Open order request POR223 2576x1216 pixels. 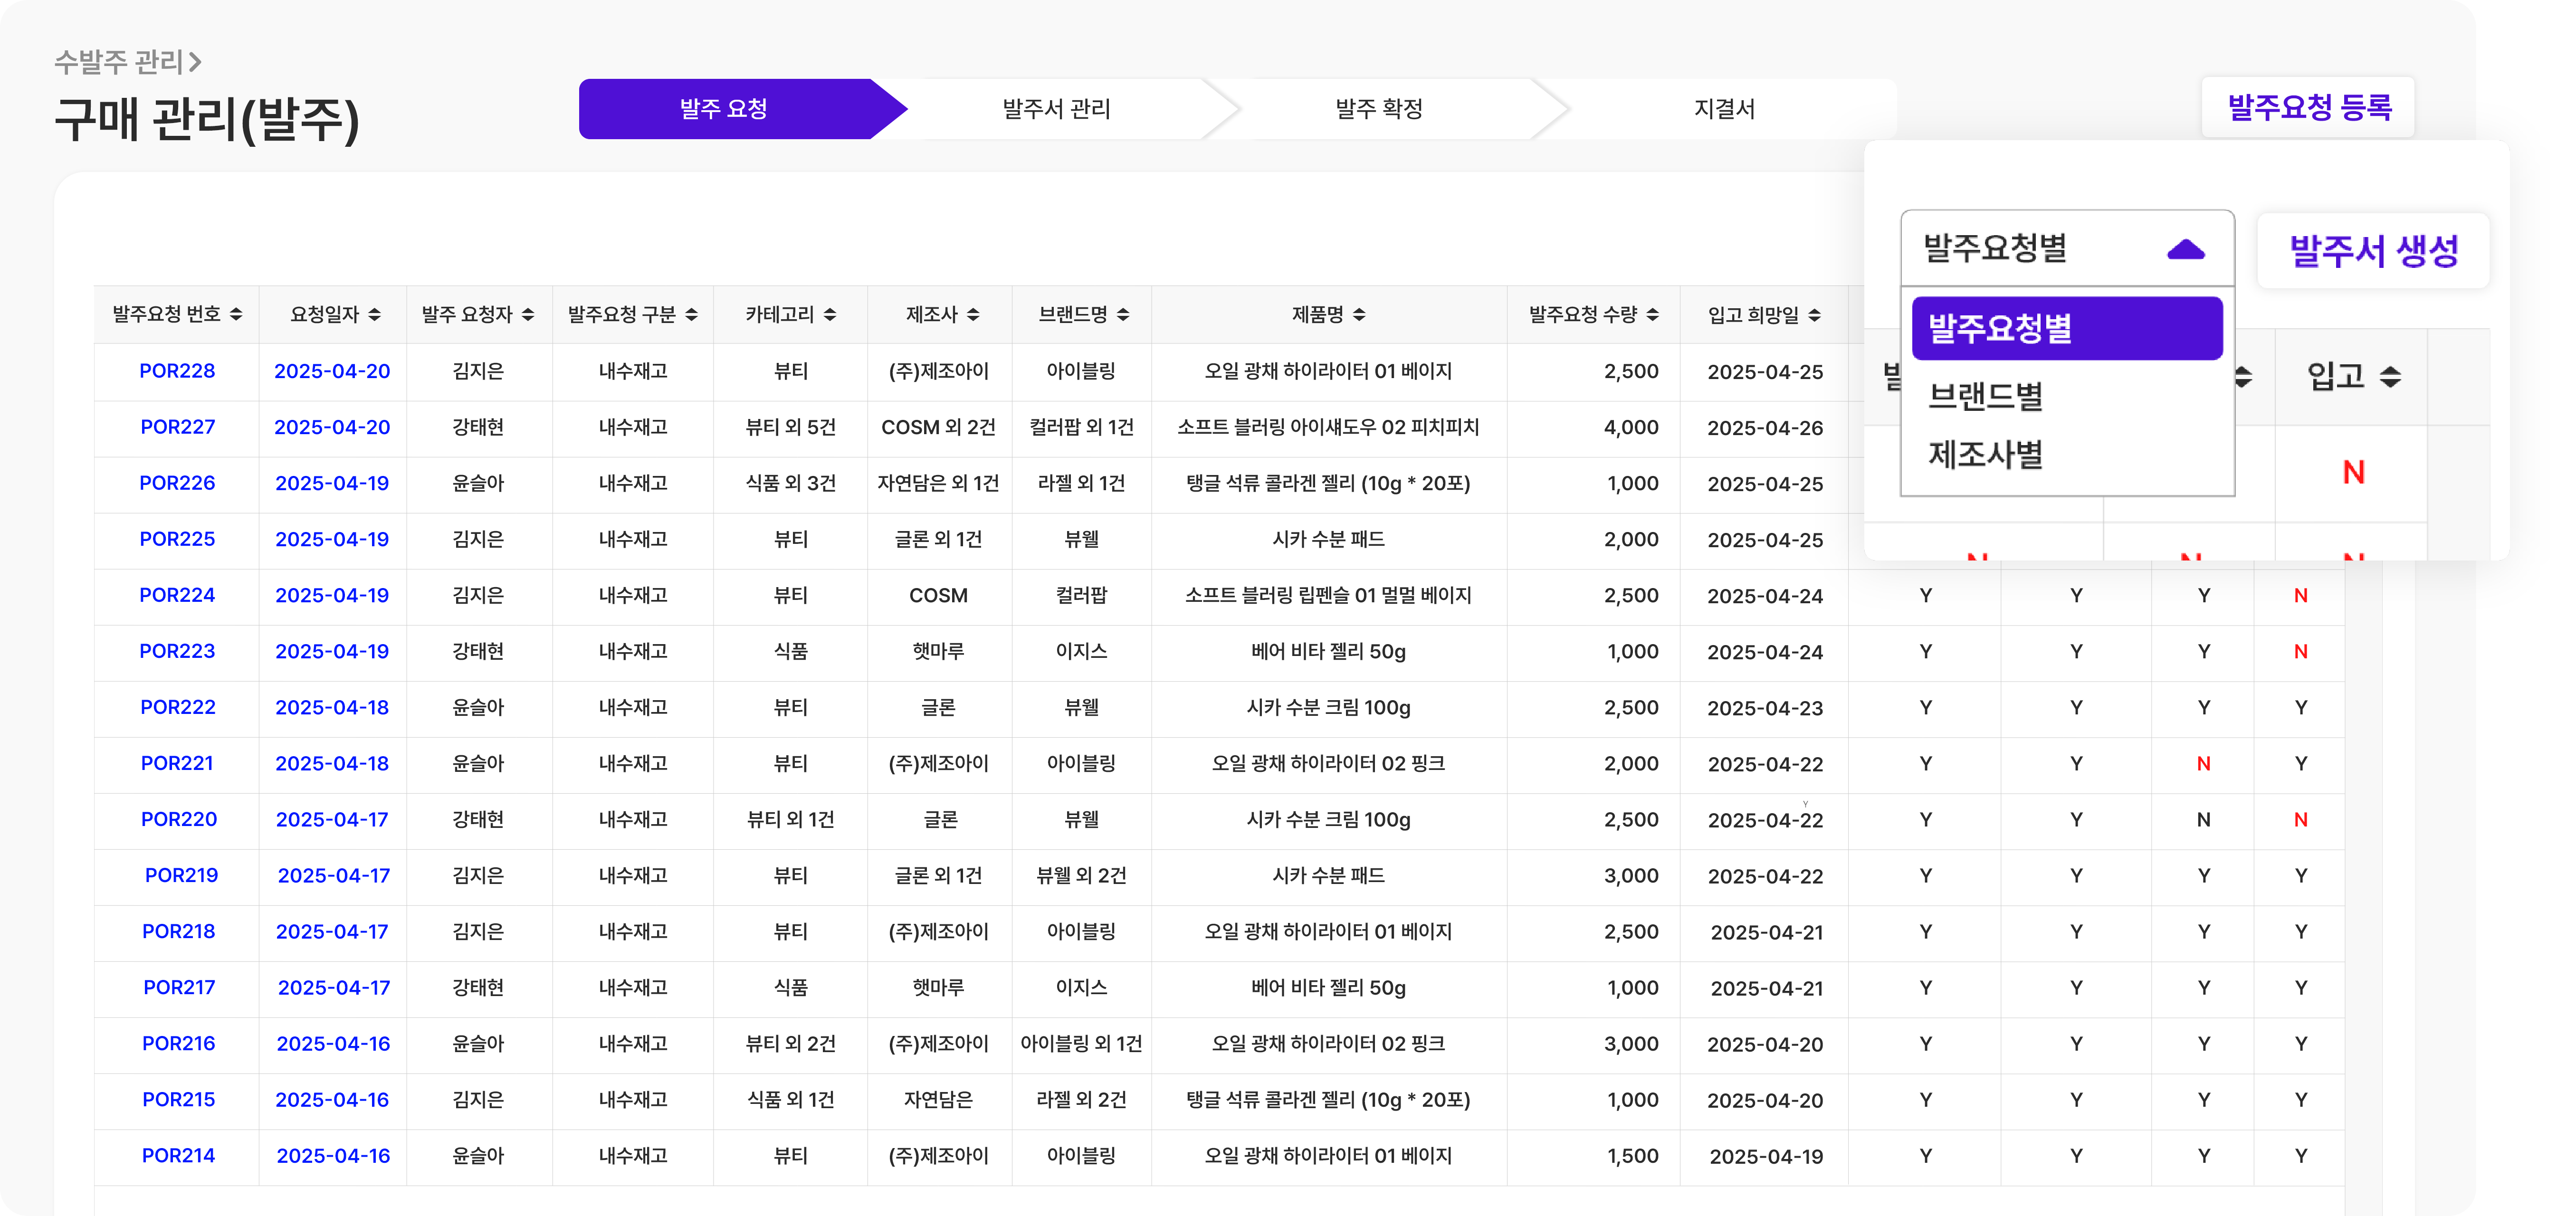177,651
